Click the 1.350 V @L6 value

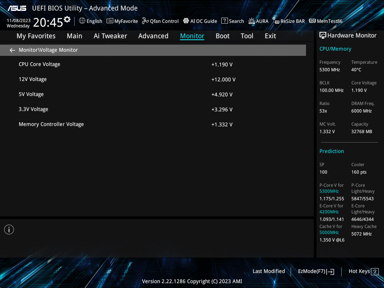click(332, 240)
